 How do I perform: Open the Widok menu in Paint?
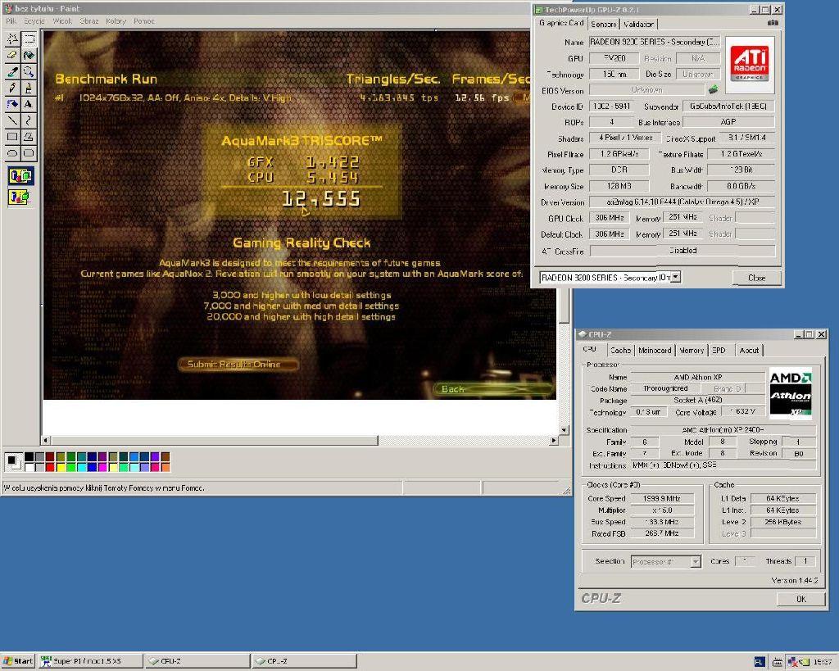click(62, 20)
